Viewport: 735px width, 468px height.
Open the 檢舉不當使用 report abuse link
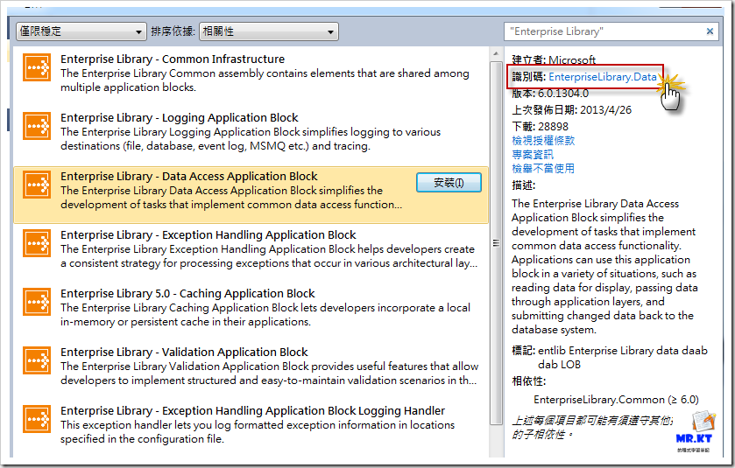pos(543,169)
